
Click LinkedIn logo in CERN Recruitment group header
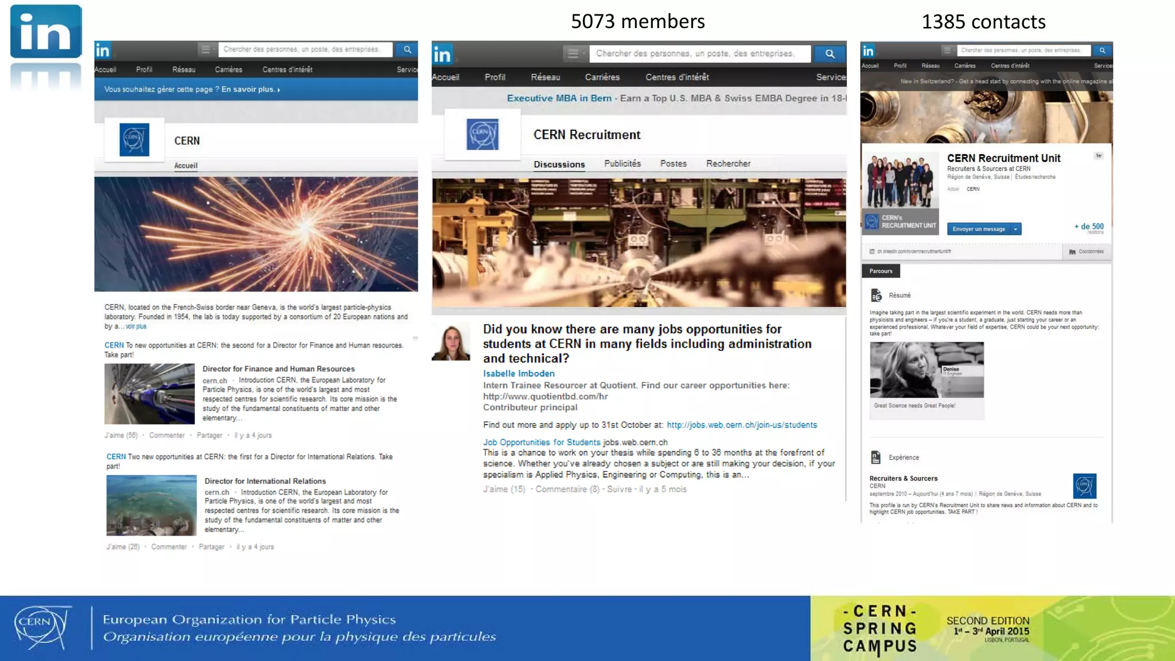click(442, 55)
